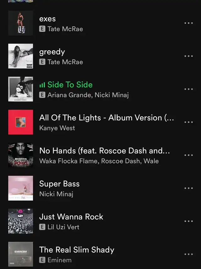This screenshot has width=201, height=269.
Task: Tap the Super Bass song title
Action: pos(59,184)
